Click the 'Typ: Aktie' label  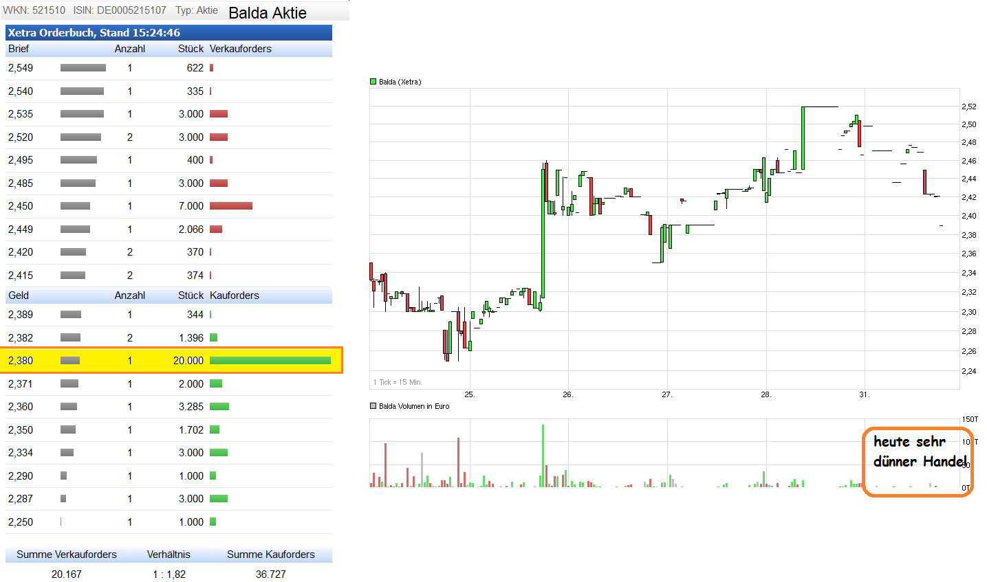(197, 10)
